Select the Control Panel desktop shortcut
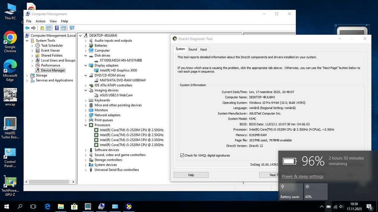The height and width of the screenshot is (212, 378). (x=10, y=158)
